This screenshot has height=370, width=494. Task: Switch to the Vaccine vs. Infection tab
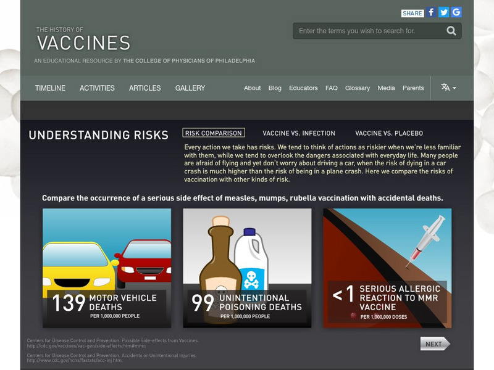point(299,132)
